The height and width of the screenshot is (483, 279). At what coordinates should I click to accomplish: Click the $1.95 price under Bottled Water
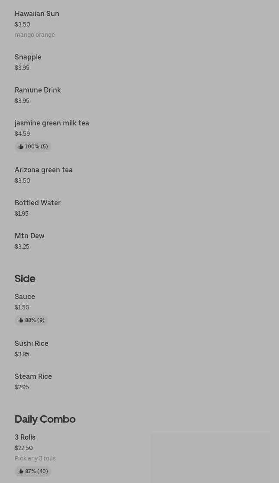(22, 214)
